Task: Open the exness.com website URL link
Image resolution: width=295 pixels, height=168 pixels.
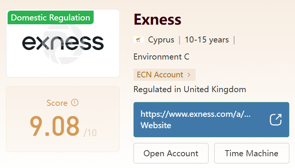Action: [196, 114]
